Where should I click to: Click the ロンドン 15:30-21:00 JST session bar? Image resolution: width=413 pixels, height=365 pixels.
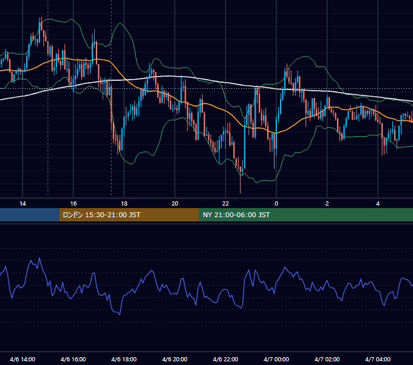pos(129,215)
